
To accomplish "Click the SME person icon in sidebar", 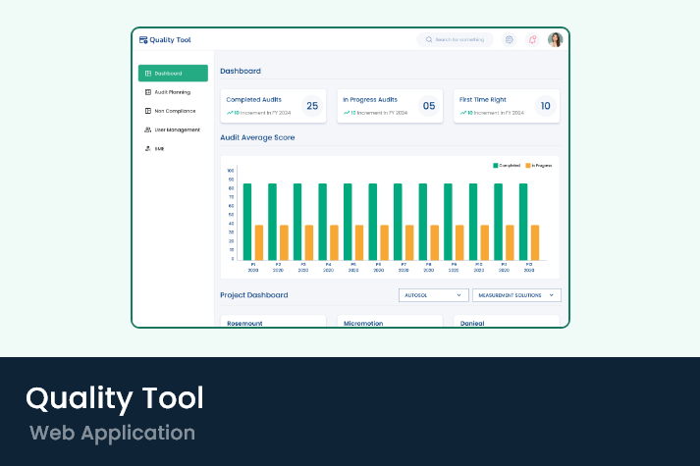I will [x=147, y=148].
